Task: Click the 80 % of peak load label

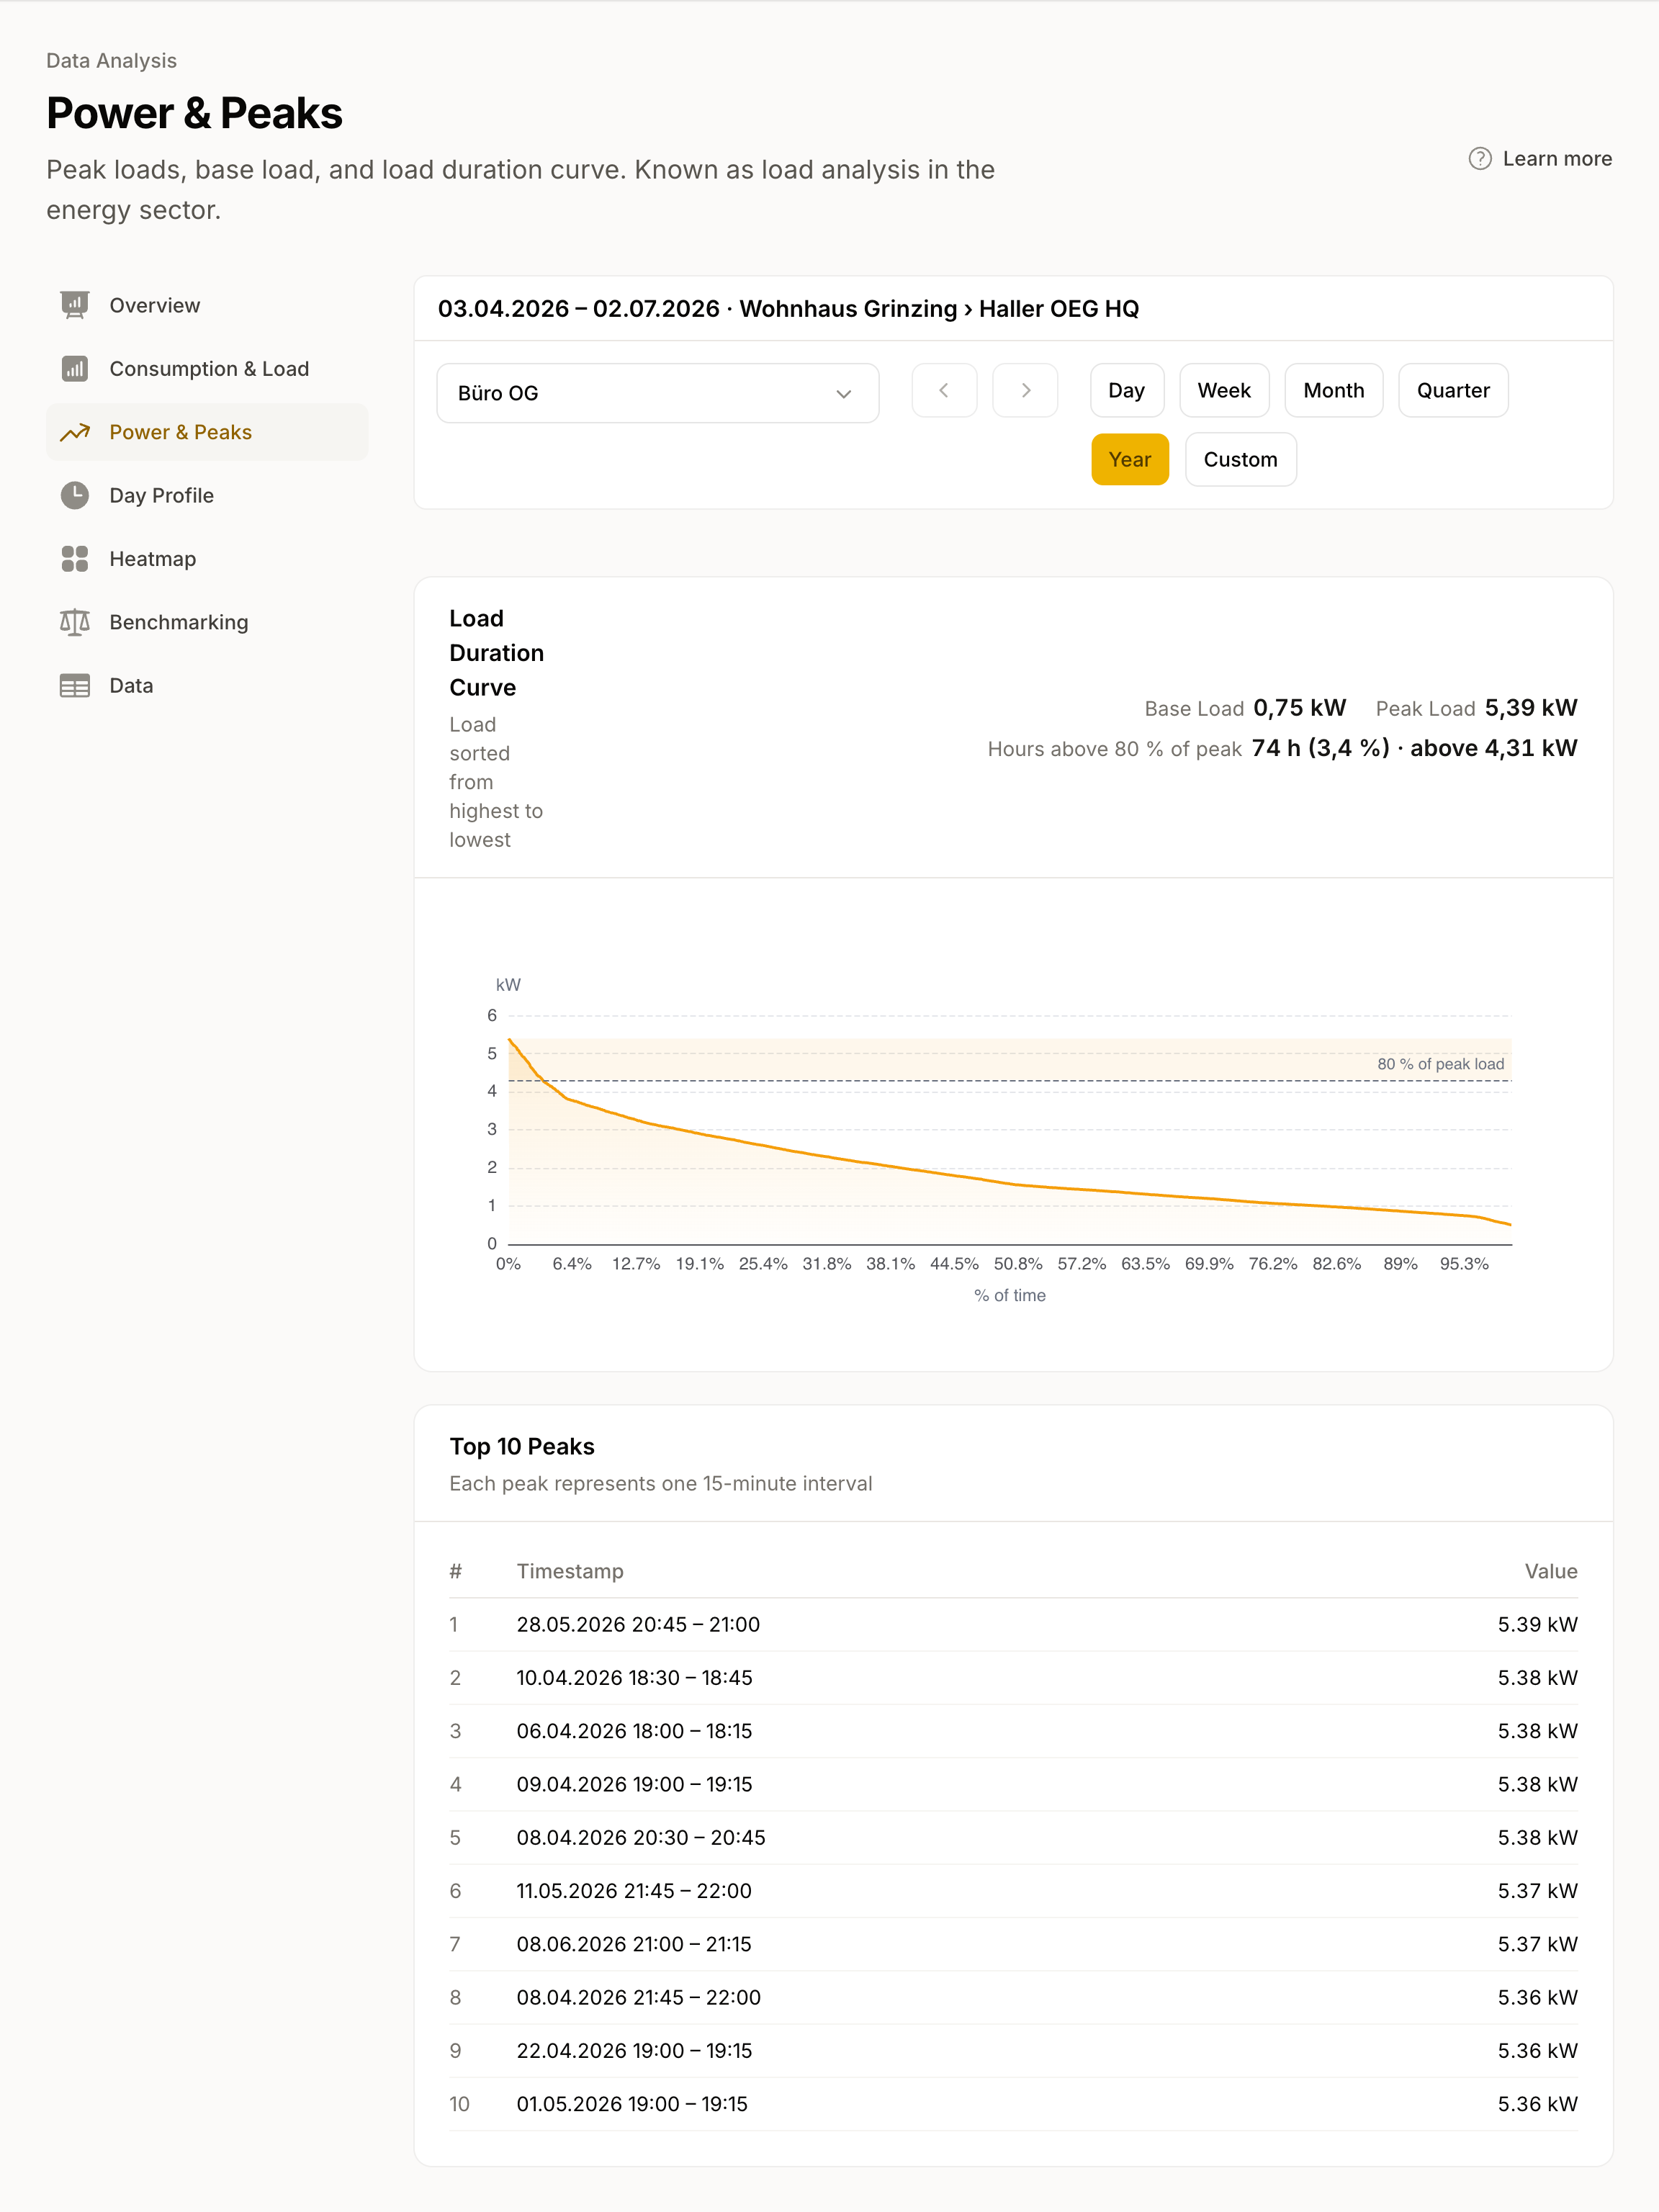Action: point(1440,1064)
